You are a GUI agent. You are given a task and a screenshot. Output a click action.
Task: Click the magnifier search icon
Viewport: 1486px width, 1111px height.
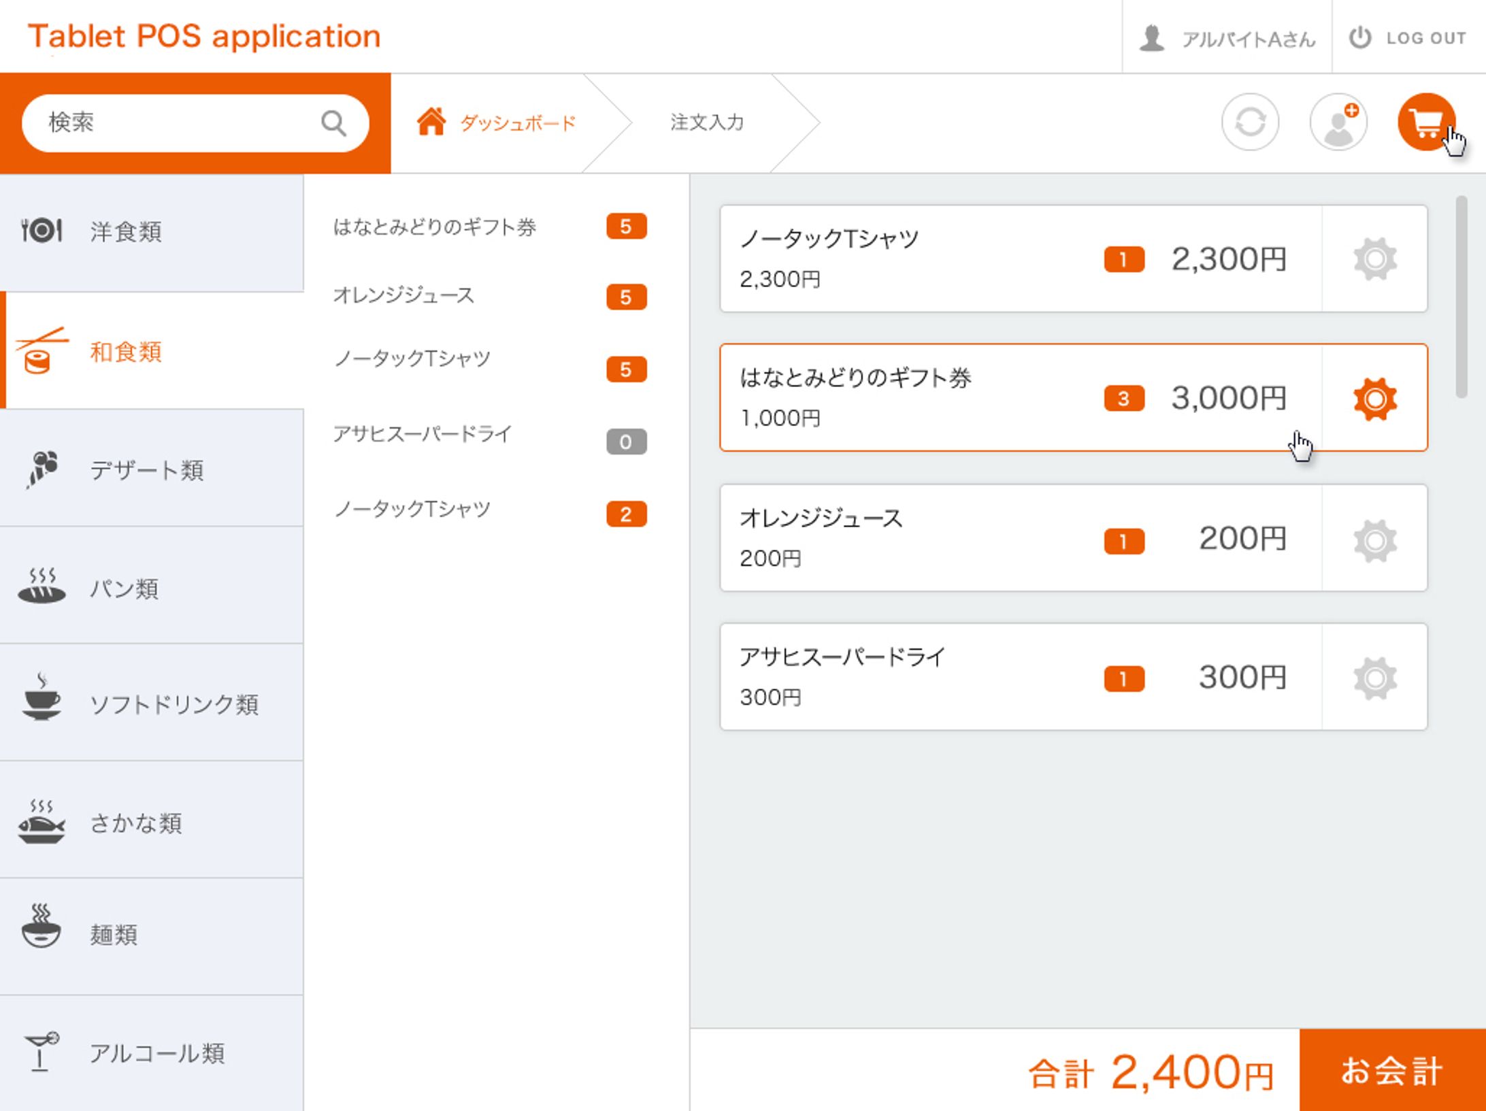coord(333,124)
